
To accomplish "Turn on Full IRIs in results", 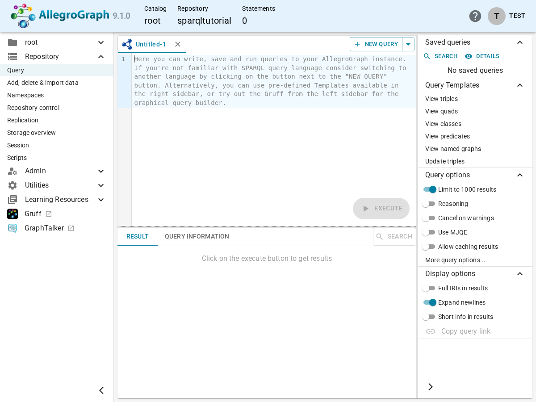I will 429,288.
